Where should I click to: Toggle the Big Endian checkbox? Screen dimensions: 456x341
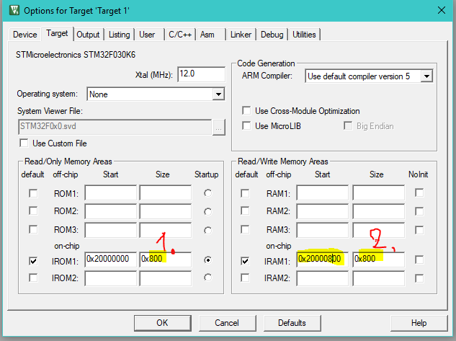[x=348, y=125]
